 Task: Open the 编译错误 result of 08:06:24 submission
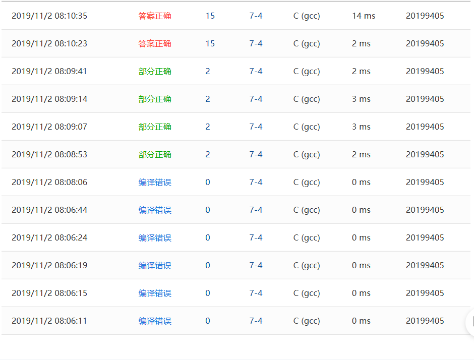tap(155, 237)
